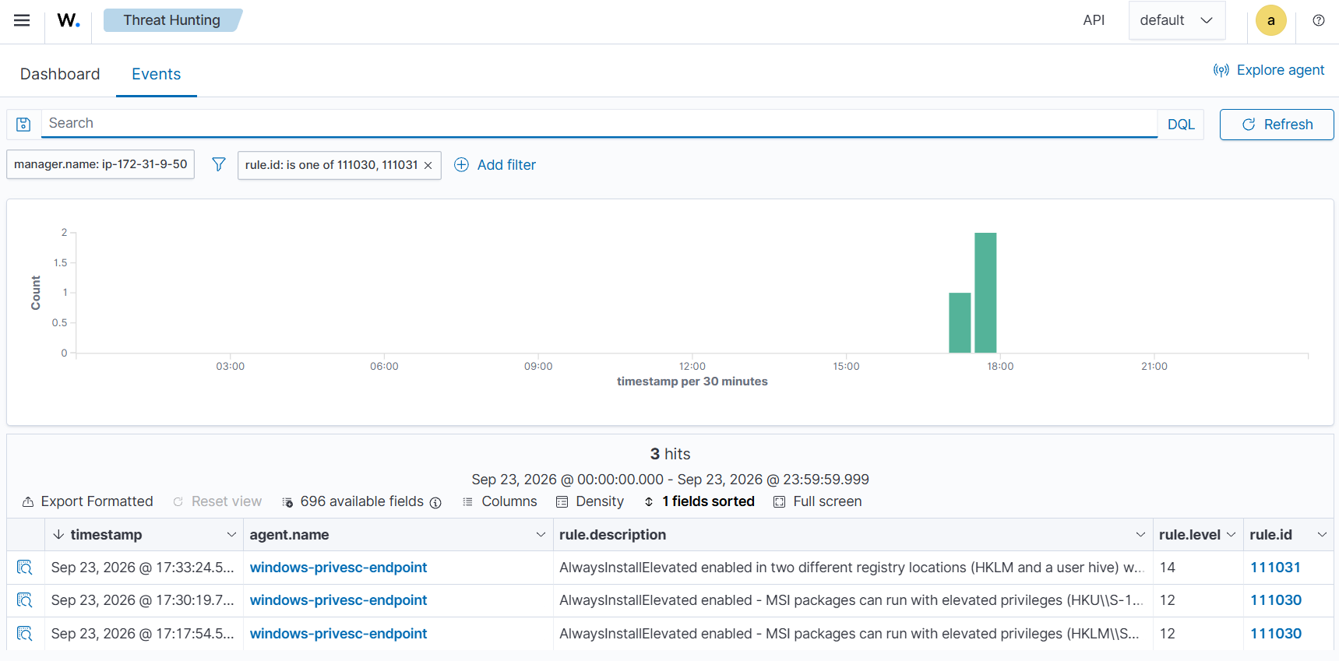Click the available fields info icon
Viewport: 1339px width, 661px height.
pos(435,502)
